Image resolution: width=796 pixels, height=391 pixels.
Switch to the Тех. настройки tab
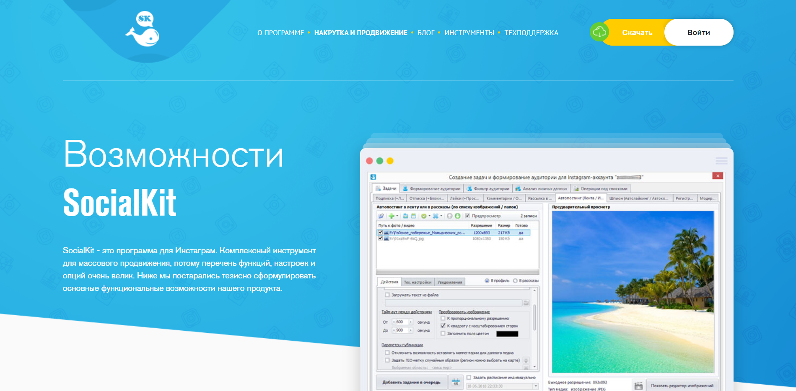point(417,282)
